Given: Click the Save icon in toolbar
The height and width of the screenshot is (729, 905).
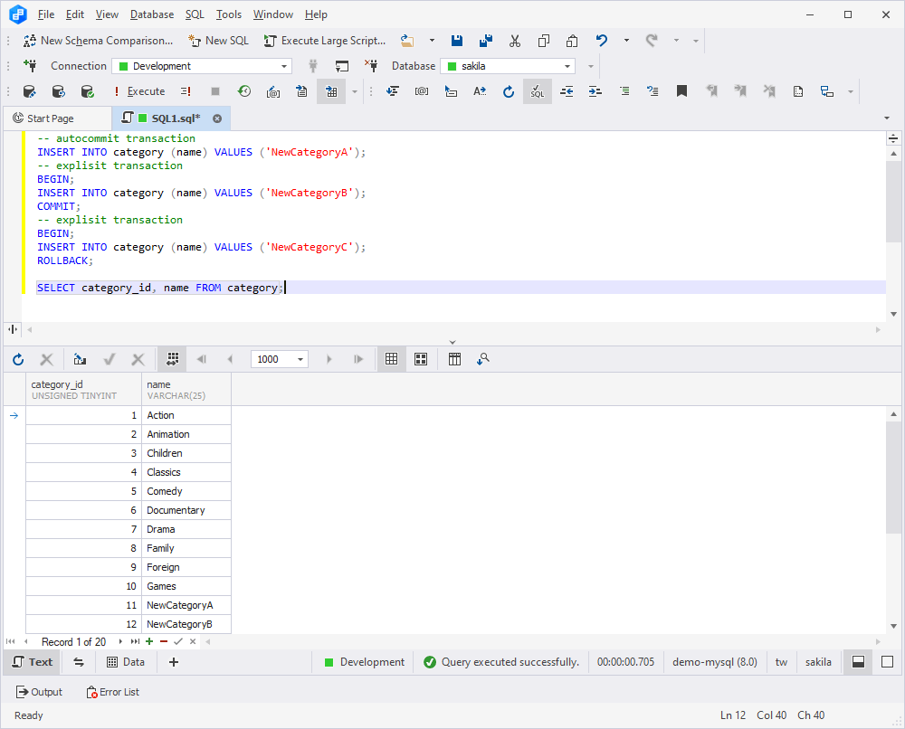Looking at the screenshot, I should (456, 41).
